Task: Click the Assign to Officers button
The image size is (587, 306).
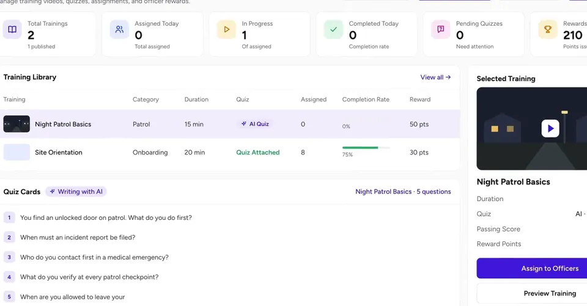Action: click(531, 268)
